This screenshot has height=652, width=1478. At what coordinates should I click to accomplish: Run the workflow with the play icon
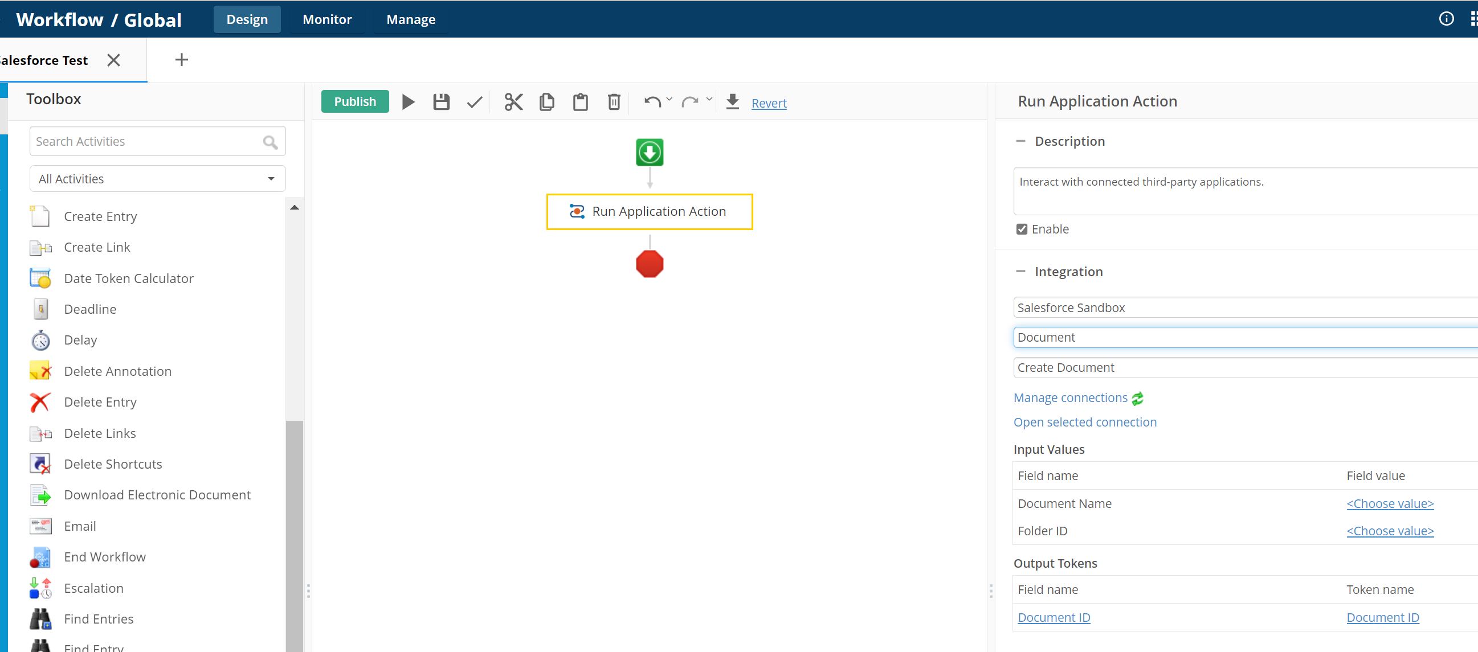408,102
